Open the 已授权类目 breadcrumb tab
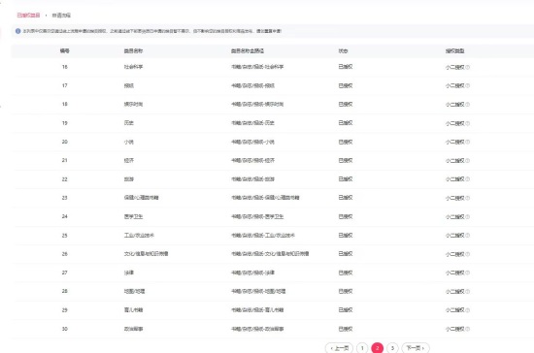This screenshot has width=534, height=353. pyautogui.click(x=28, y=16)
